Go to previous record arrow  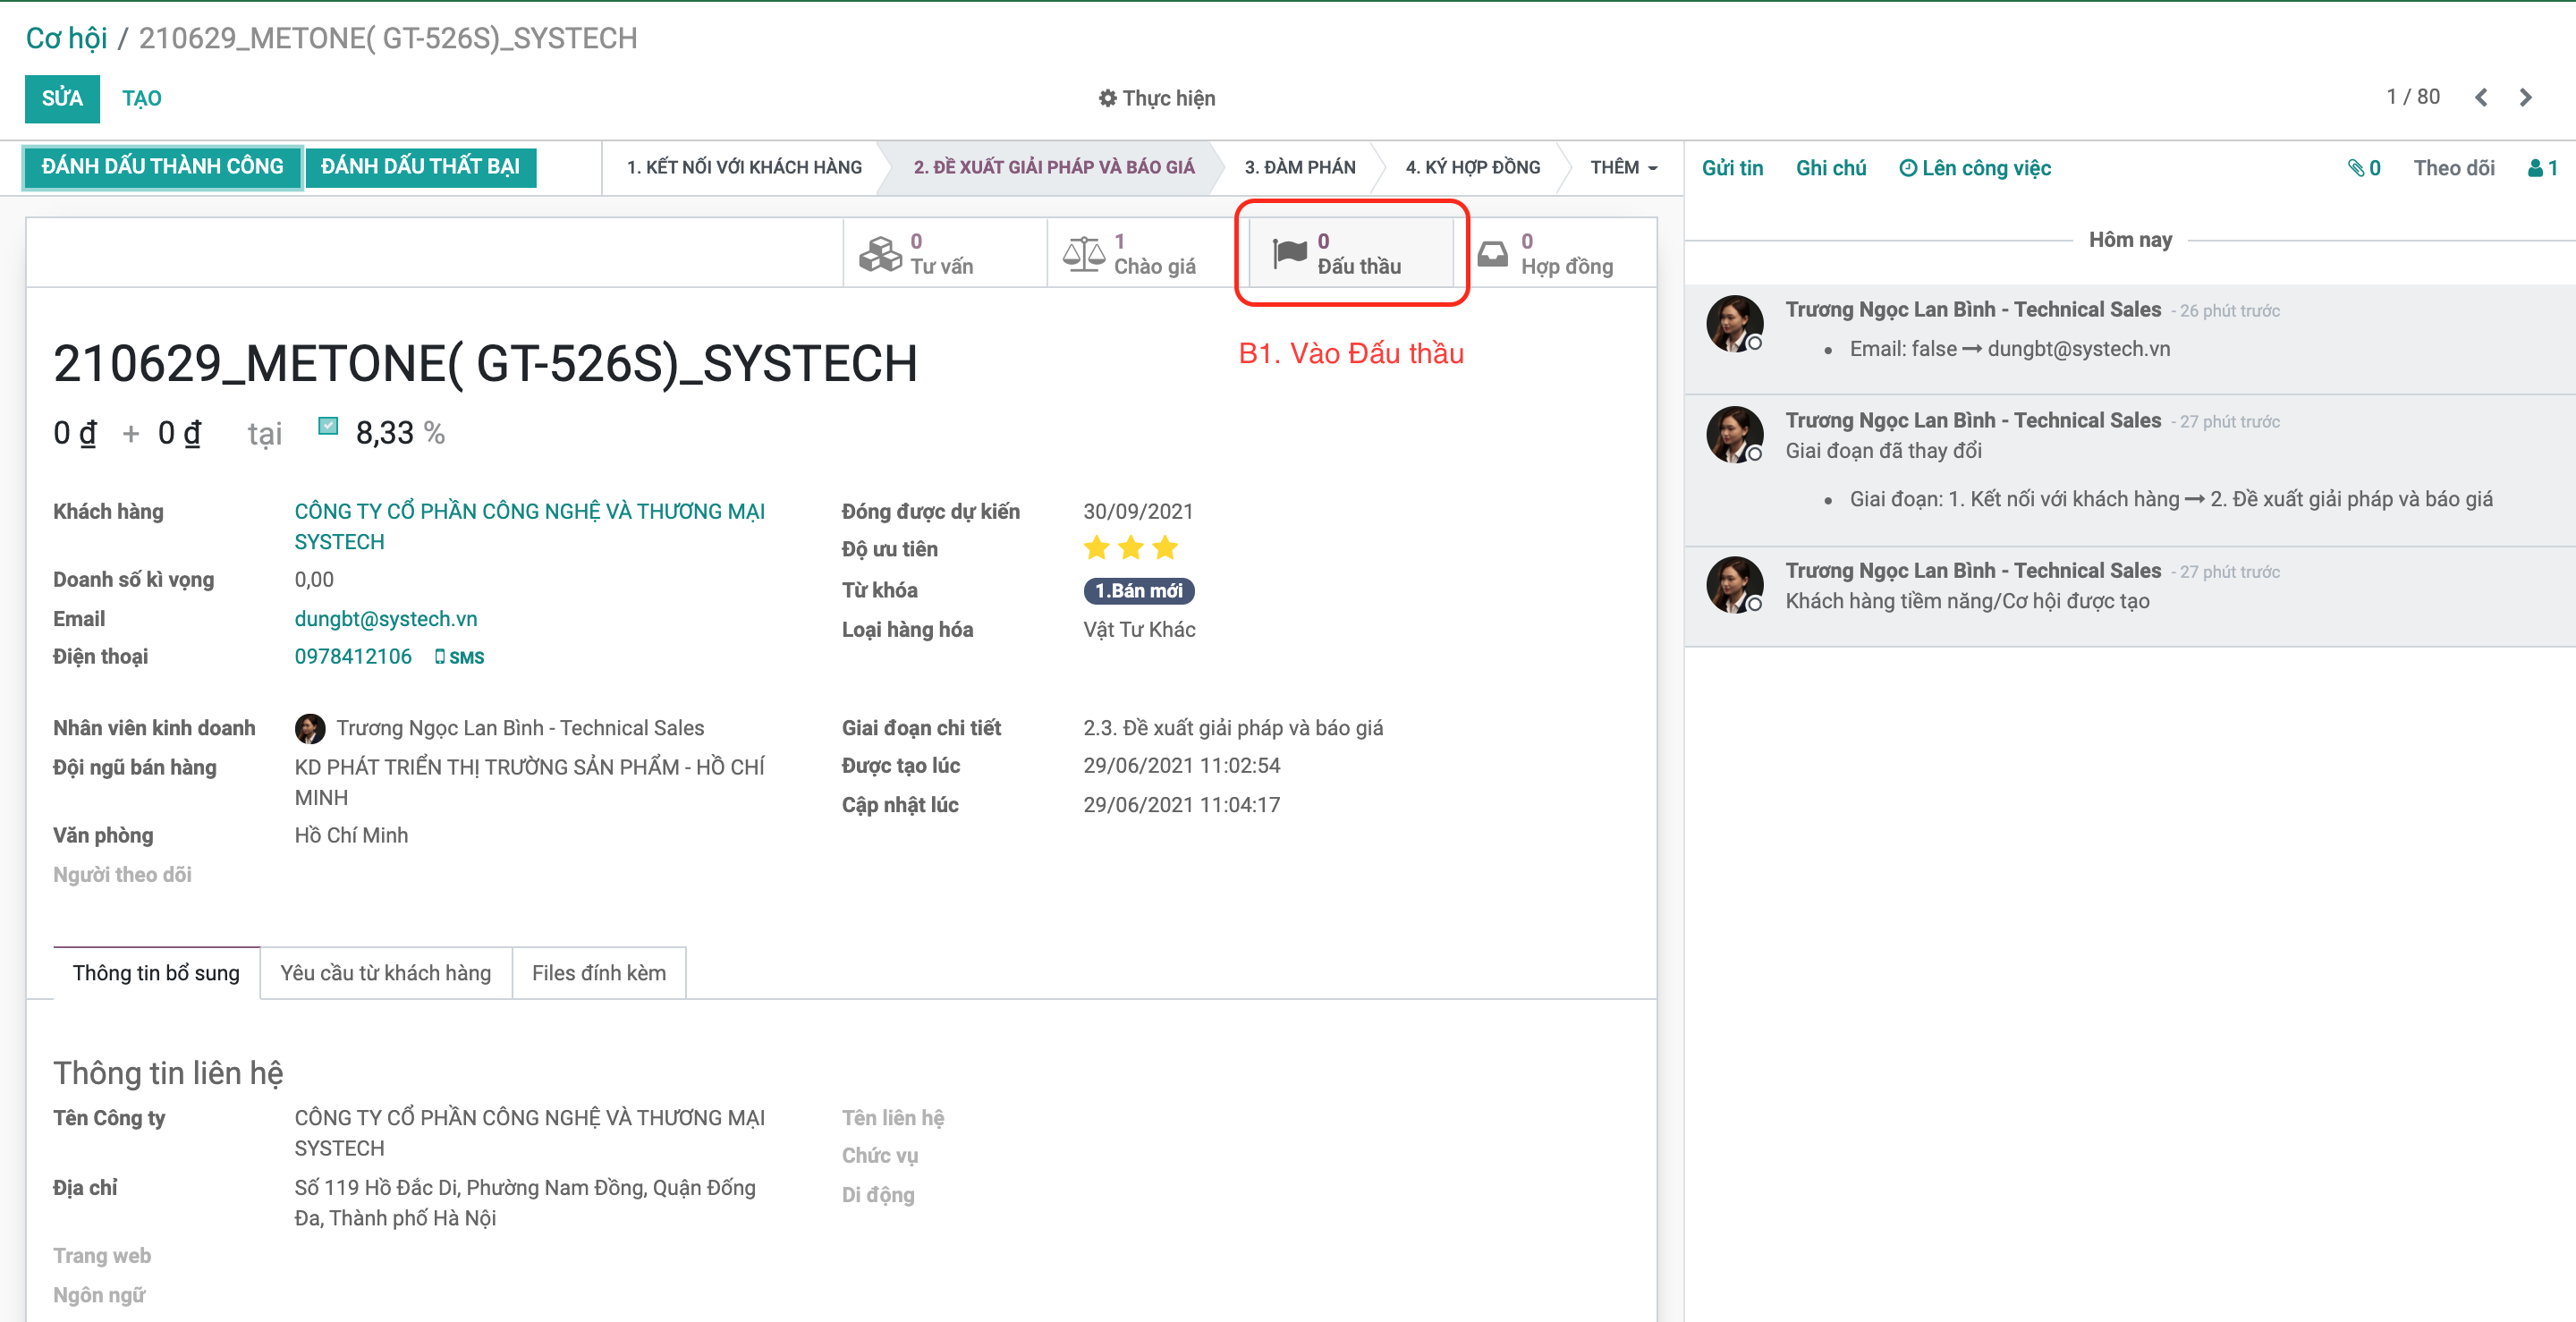click(2481, 98)
